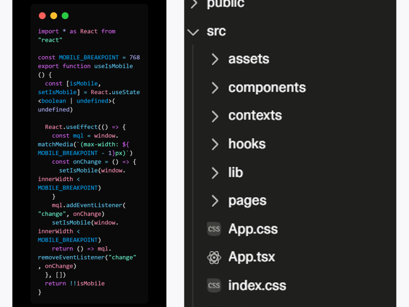Expand the hooks folder chevron
The height and width of the screenshot is (307, 409).
coord(215,144)
